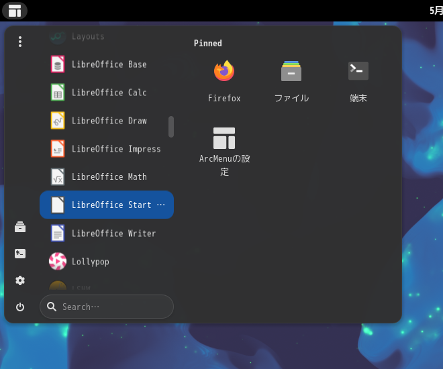Open pinned ArcMenuの設定 icon

[x=224, y=138]
